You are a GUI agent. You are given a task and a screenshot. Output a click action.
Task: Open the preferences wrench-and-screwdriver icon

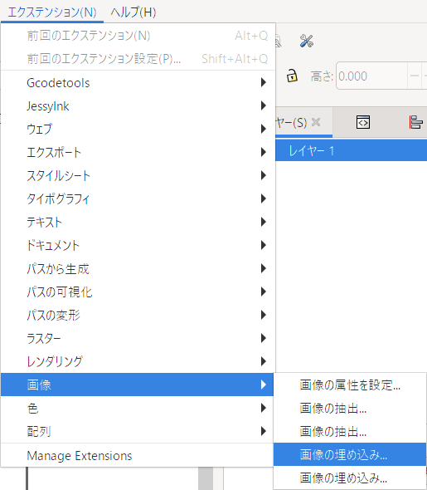(x=306, y=41)
